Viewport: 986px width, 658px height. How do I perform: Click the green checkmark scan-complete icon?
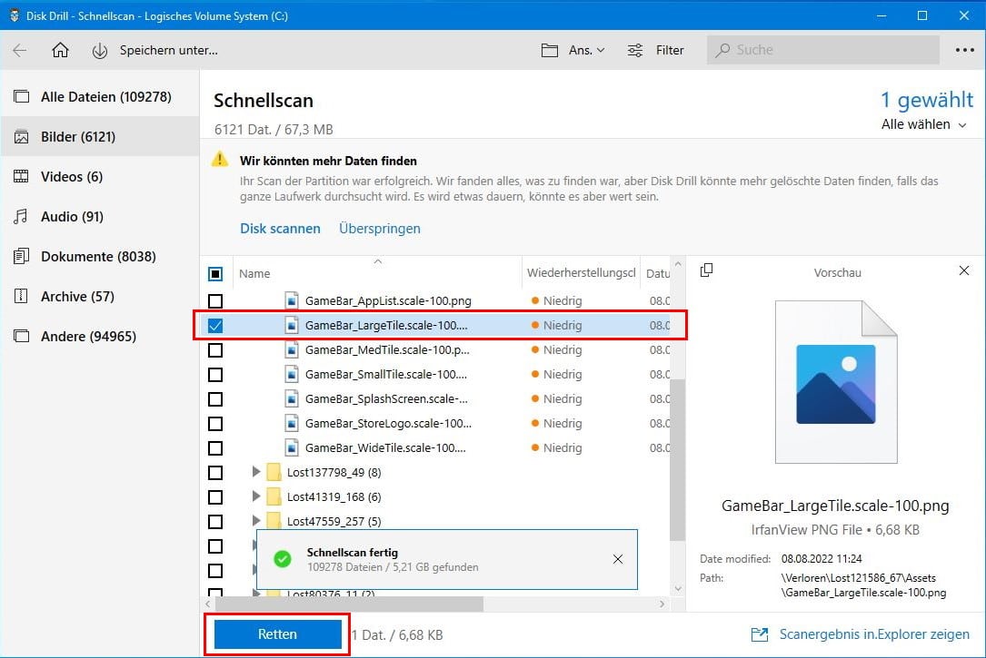(x=283, y=559)
